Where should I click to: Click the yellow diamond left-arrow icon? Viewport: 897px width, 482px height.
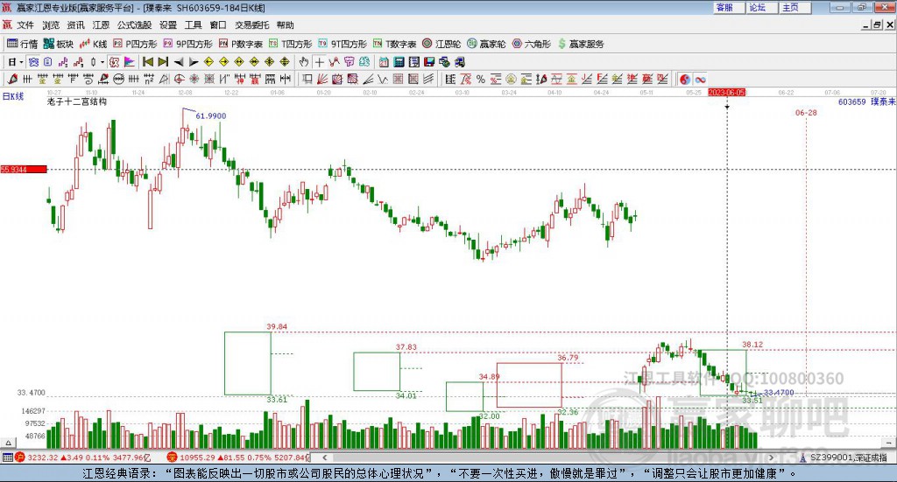(208, 62)
